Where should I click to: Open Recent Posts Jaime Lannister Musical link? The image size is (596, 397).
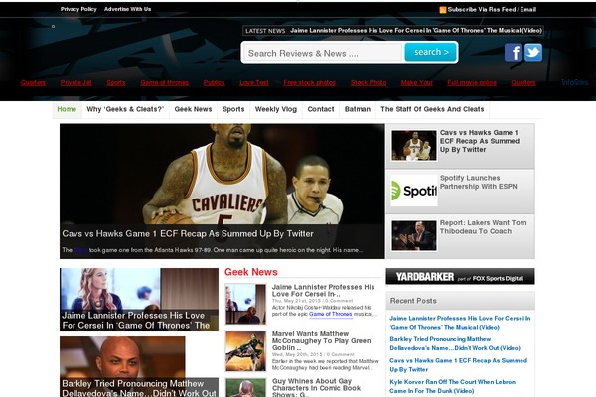tap(460, 323)
